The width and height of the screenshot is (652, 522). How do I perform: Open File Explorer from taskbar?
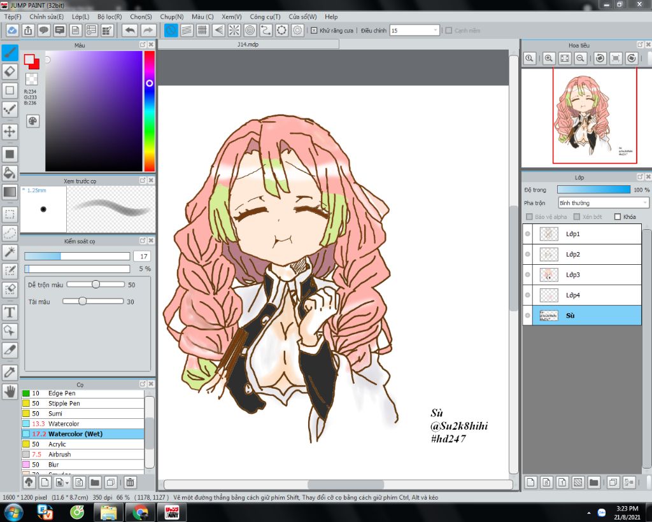pos(108,512)
